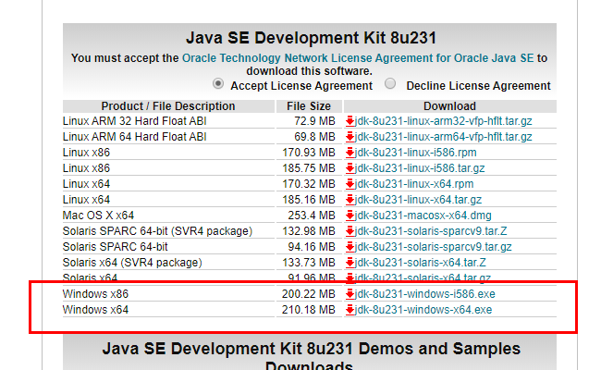The height and width of the screenshot is (370, 601).
Task: Click the Linux ARM 64 Hard Float ABI text
Action: (135, 137)
